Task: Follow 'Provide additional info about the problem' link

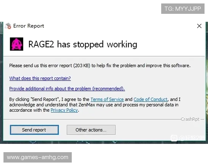Action: 67,89
